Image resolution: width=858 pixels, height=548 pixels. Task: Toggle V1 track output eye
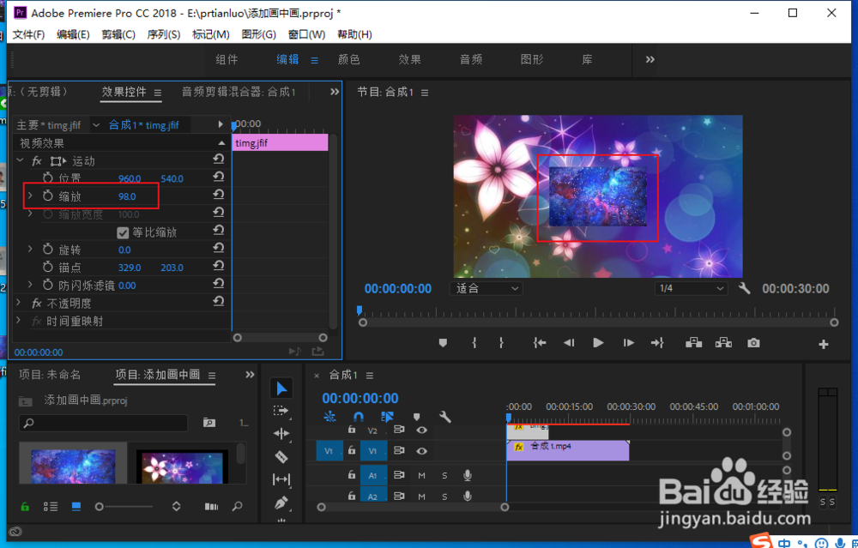pos(421,451)
